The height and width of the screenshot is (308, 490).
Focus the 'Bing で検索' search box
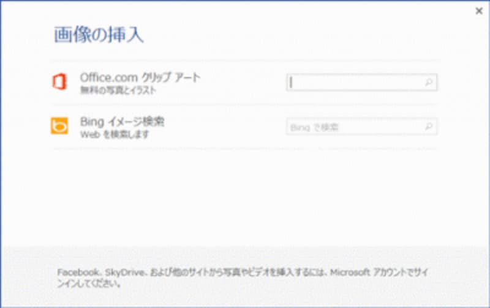pyautogui.click(x=361, y=127)
